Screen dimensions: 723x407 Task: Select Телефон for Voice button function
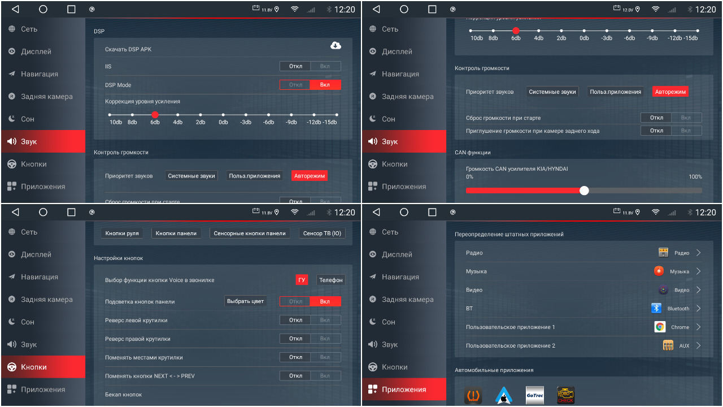[330, 280]
